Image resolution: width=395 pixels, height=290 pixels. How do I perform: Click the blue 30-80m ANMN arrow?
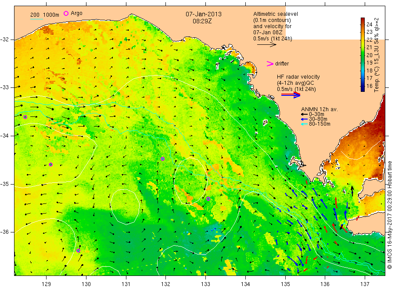(x=304, y=119)
